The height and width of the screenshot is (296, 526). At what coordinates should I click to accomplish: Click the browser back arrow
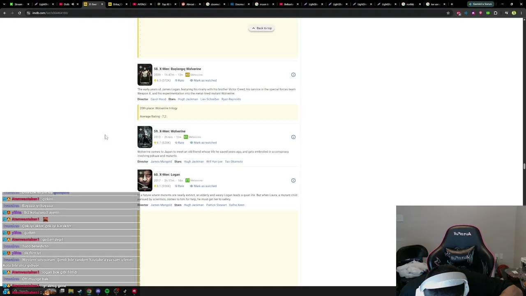point(5,13)
